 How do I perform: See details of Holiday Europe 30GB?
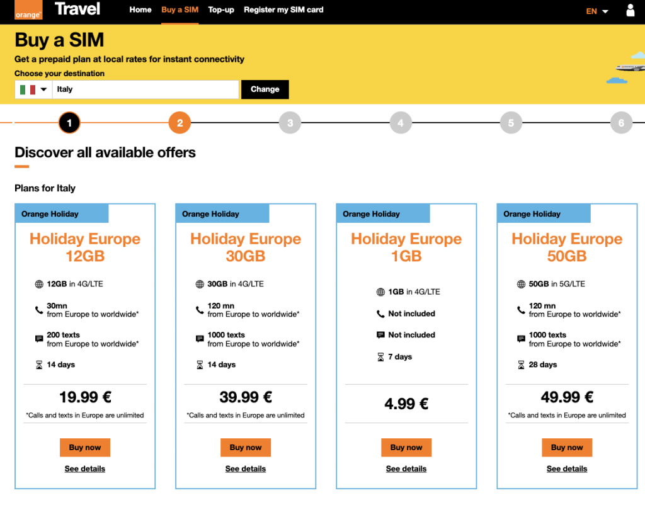coord(246,469)
